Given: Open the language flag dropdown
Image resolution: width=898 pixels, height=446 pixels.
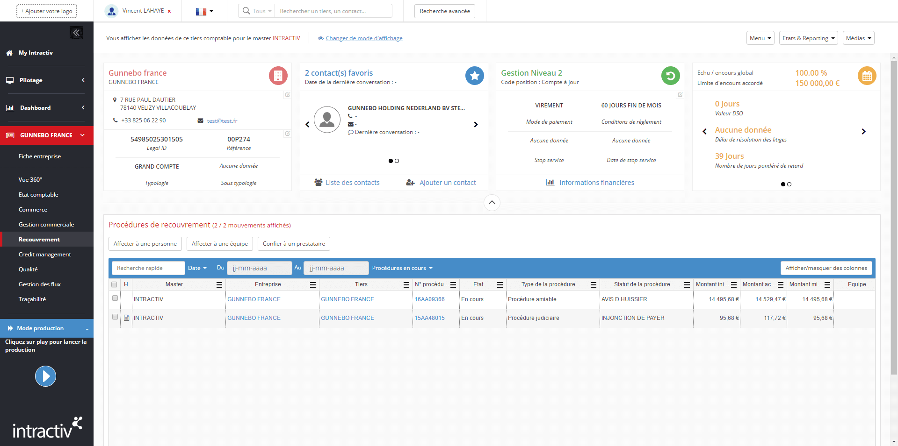Looking at the screenshot, I should (204, 11).
